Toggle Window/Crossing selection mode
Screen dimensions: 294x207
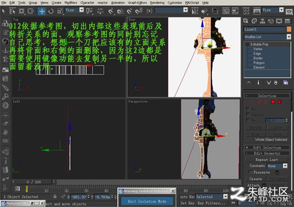point(31,11)
